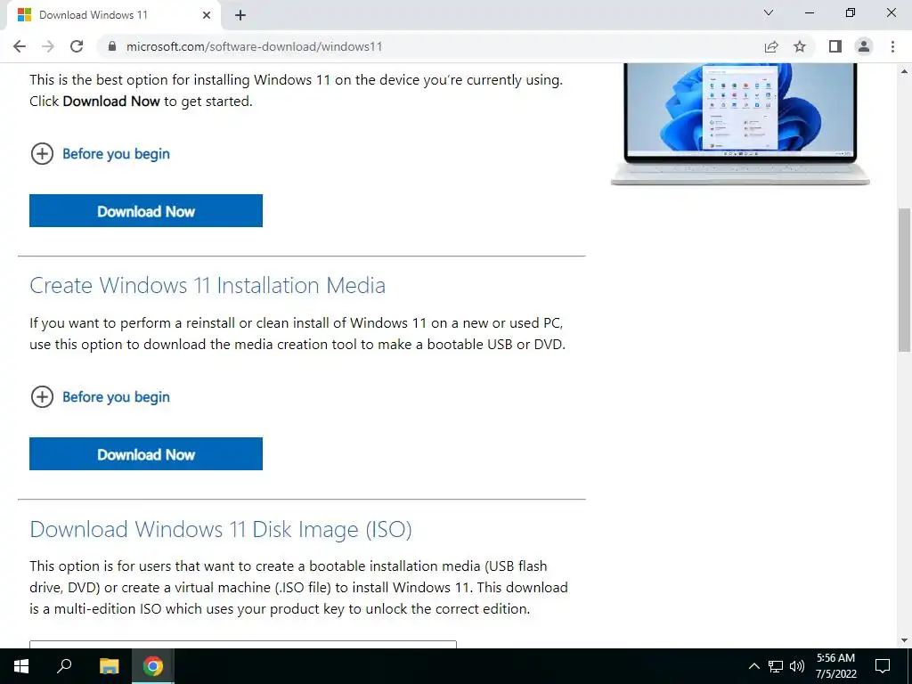Open the tab search chevron
The image size is (912, 684).
(769, 12)
